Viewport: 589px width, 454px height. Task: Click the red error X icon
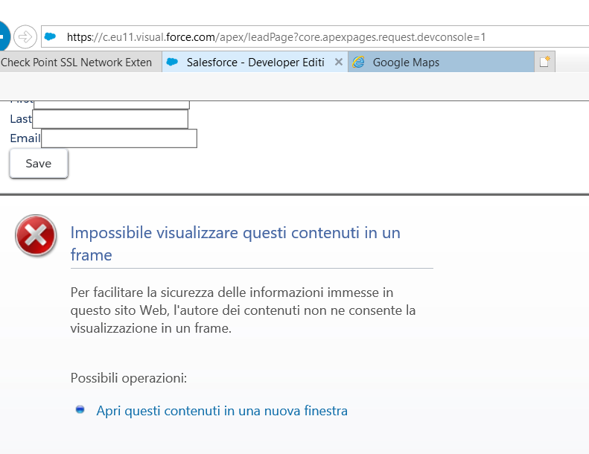35,235
